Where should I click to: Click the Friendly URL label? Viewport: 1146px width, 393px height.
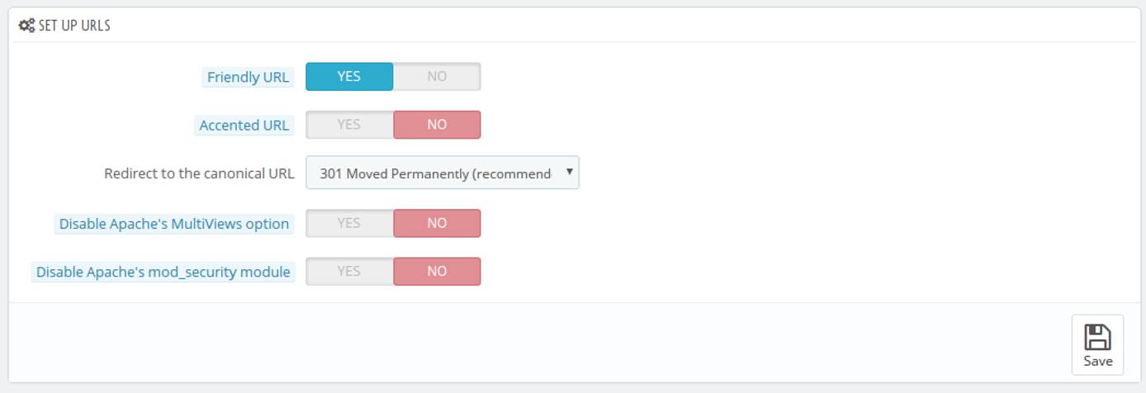(248, 78)
